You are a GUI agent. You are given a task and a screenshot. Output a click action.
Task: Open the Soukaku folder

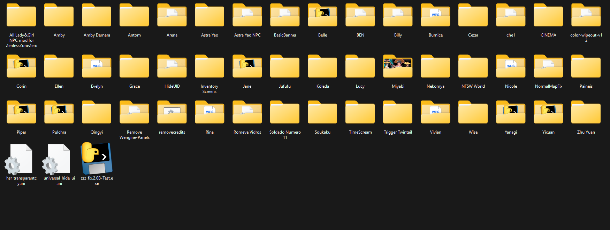[322, 112]
